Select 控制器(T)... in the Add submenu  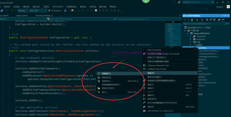point(119,74)
